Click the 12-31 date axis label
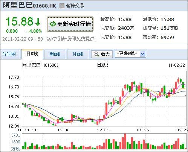Viewport: 188px width, 152px height. pos(103,130)
